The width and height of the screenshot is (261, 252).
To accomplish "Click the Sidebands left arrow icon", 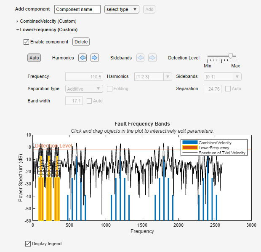I will pos(140,58).
